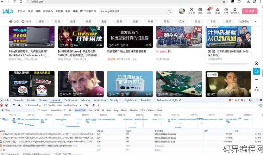Click the bilibili search input field
This screenshot has height=155, width=263.
[x=133, y=11]
